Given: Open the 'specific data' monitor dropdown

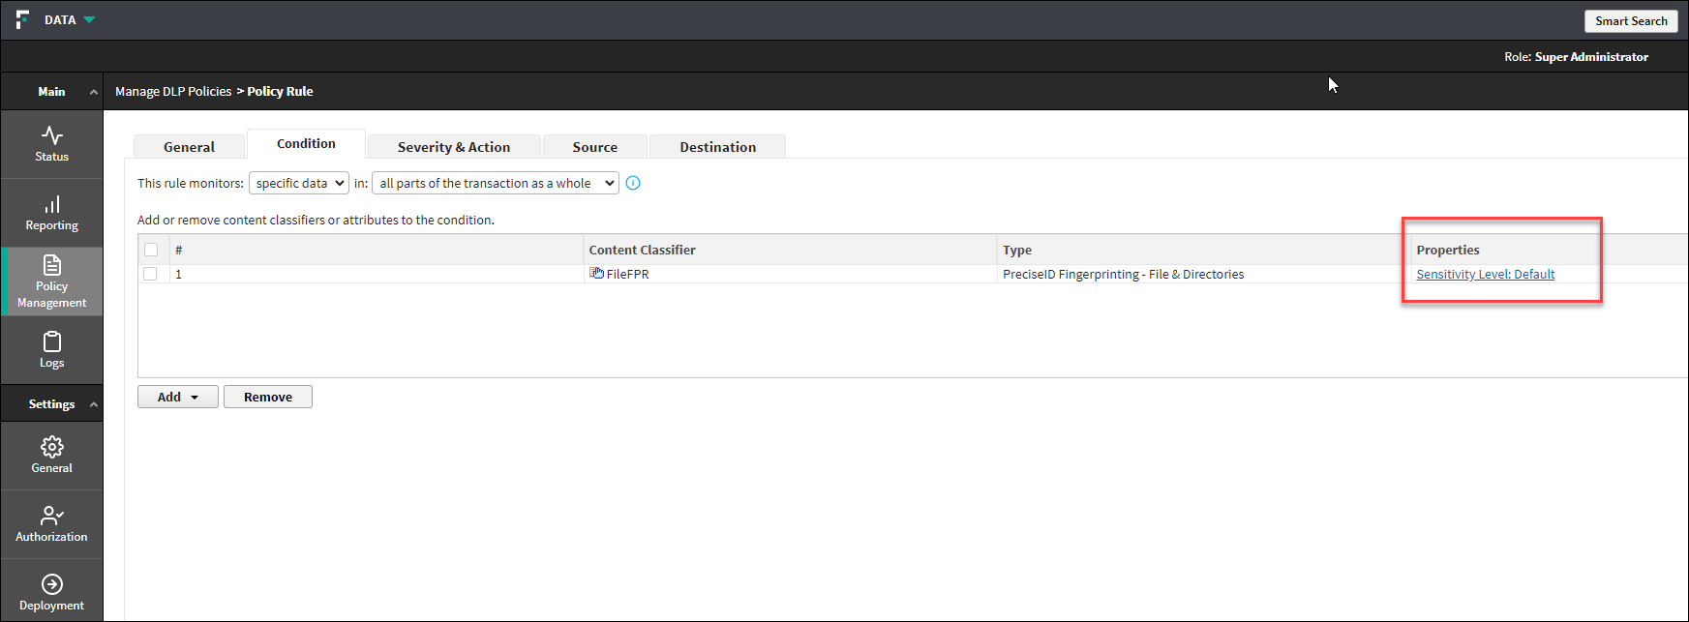Looking at the screenshot, I should pyautogui.click(x=298, y=183).
